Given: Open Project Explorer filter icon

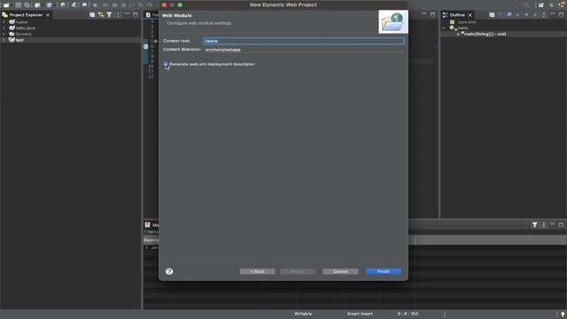Looking at the screenshot, I should pos(109,15).
